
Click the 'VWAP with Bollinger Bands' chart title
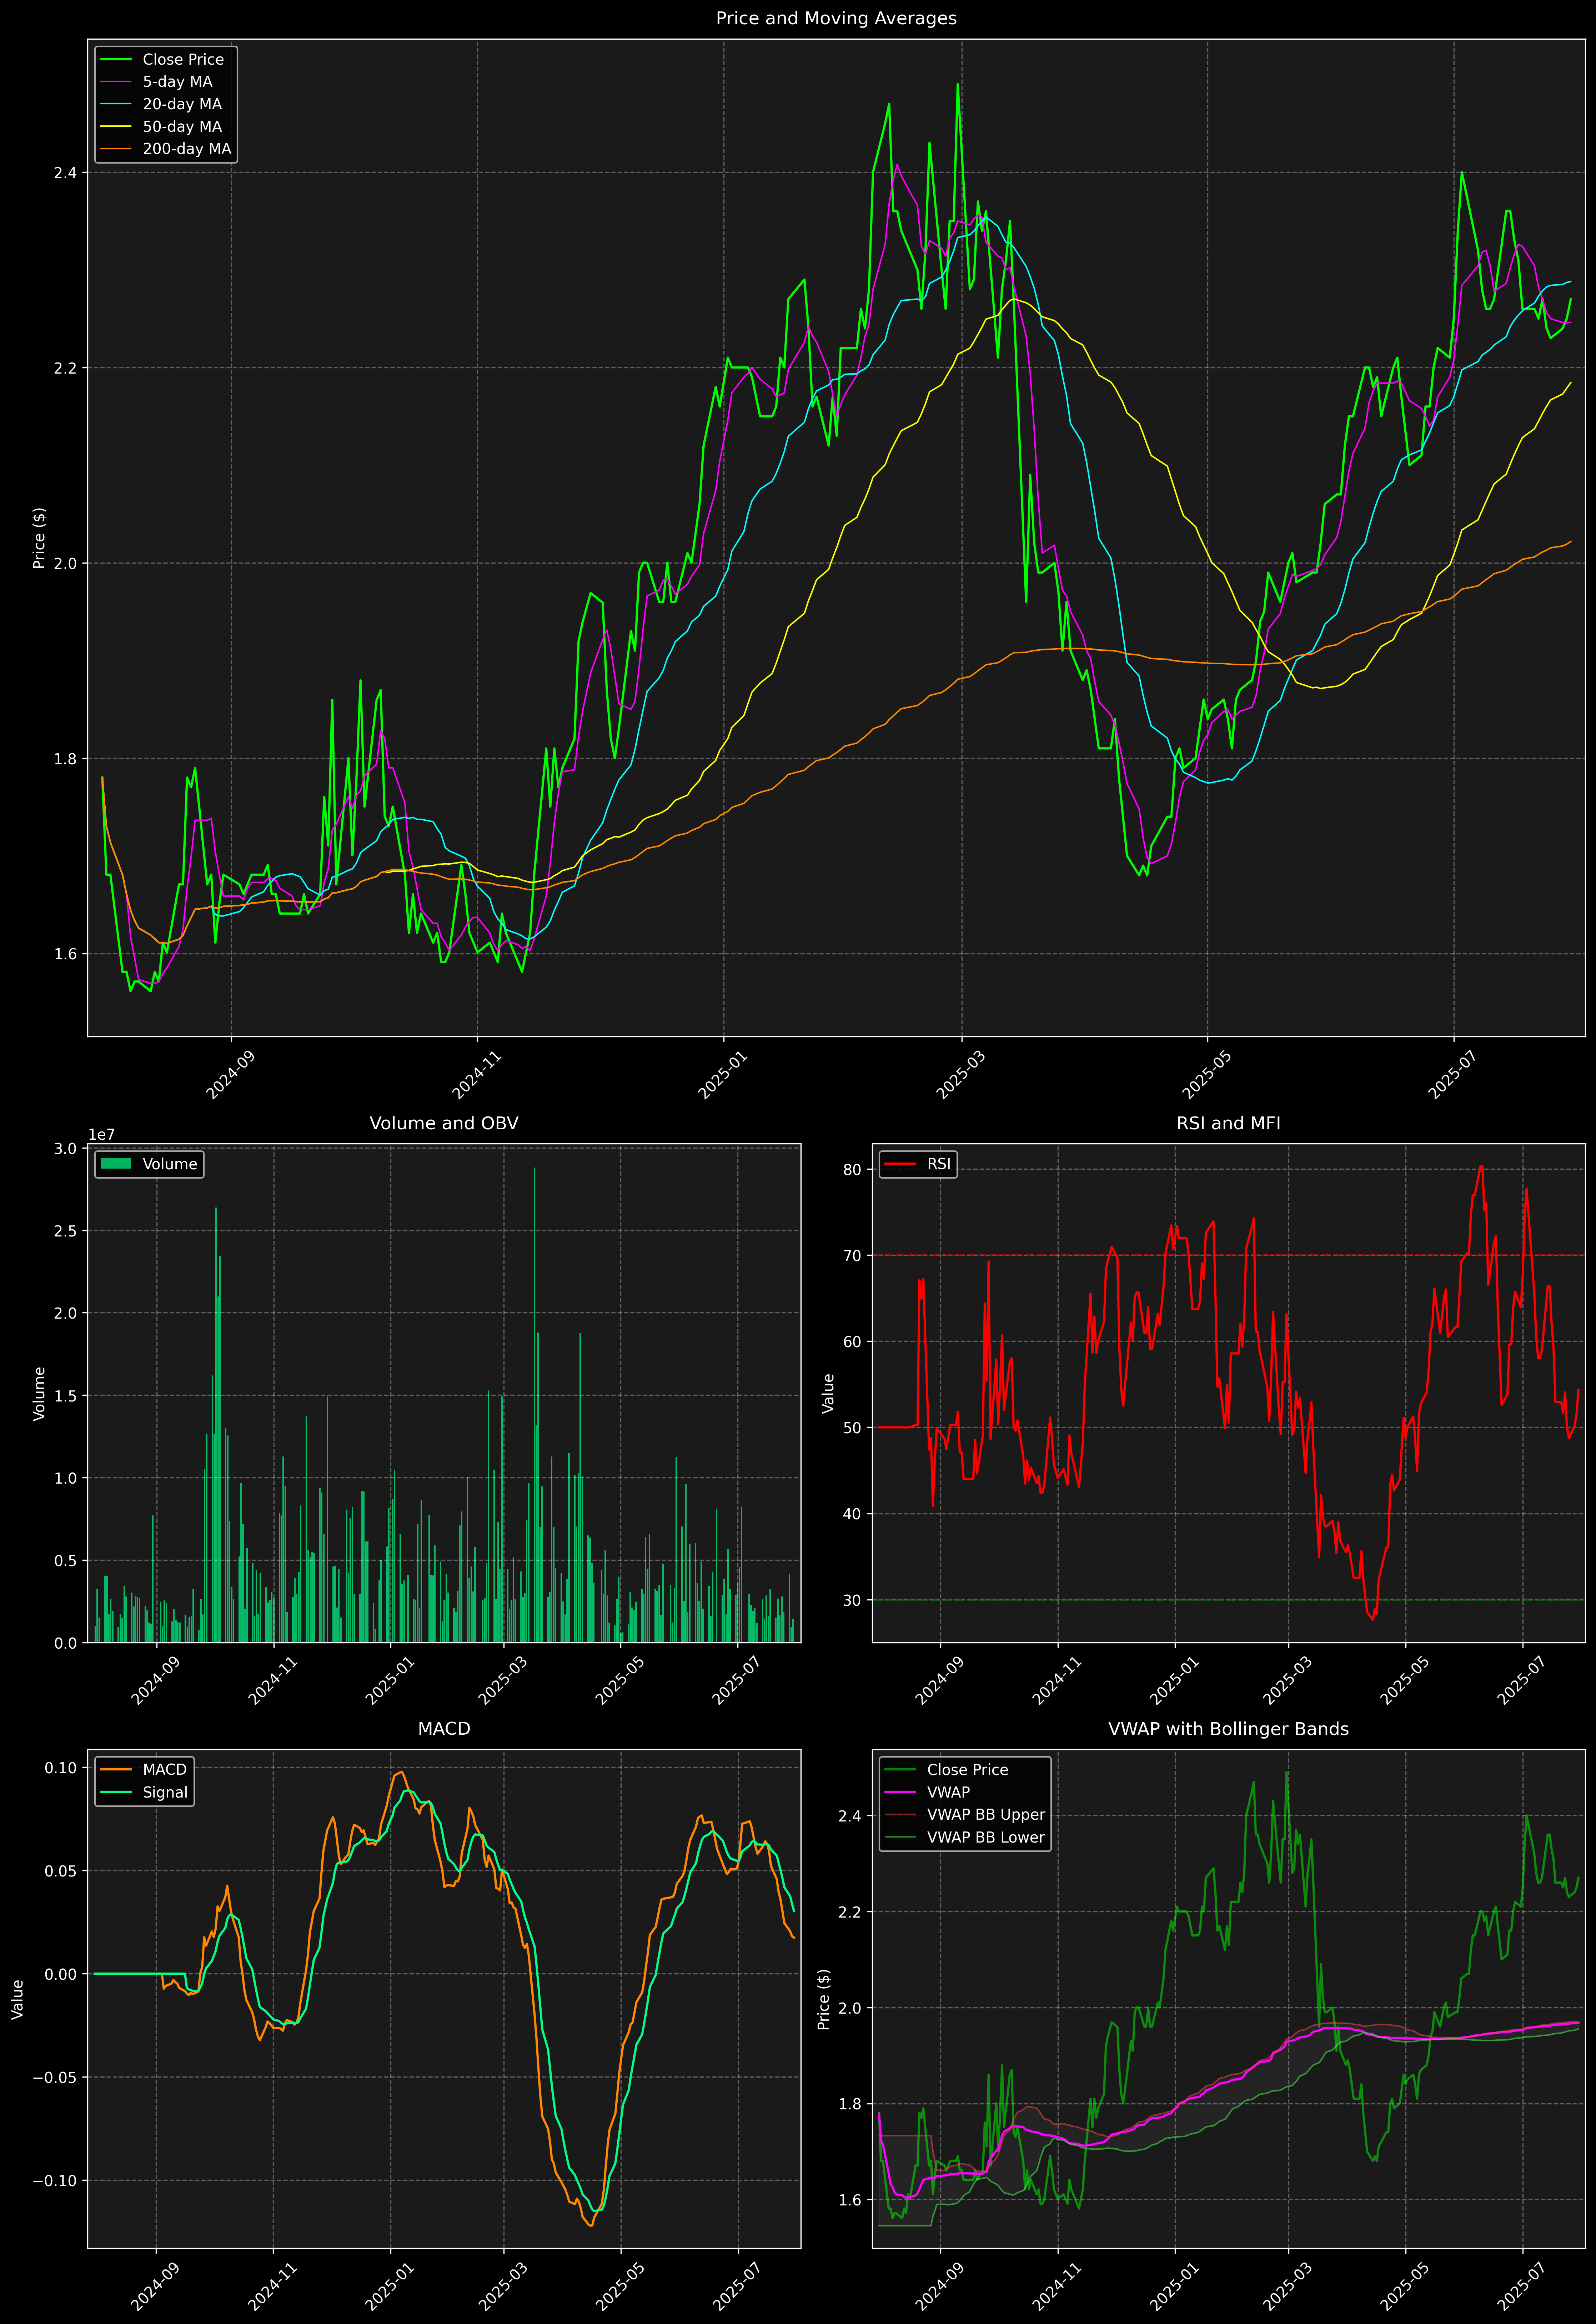pyautogui.click(x=1228, y=1729)
